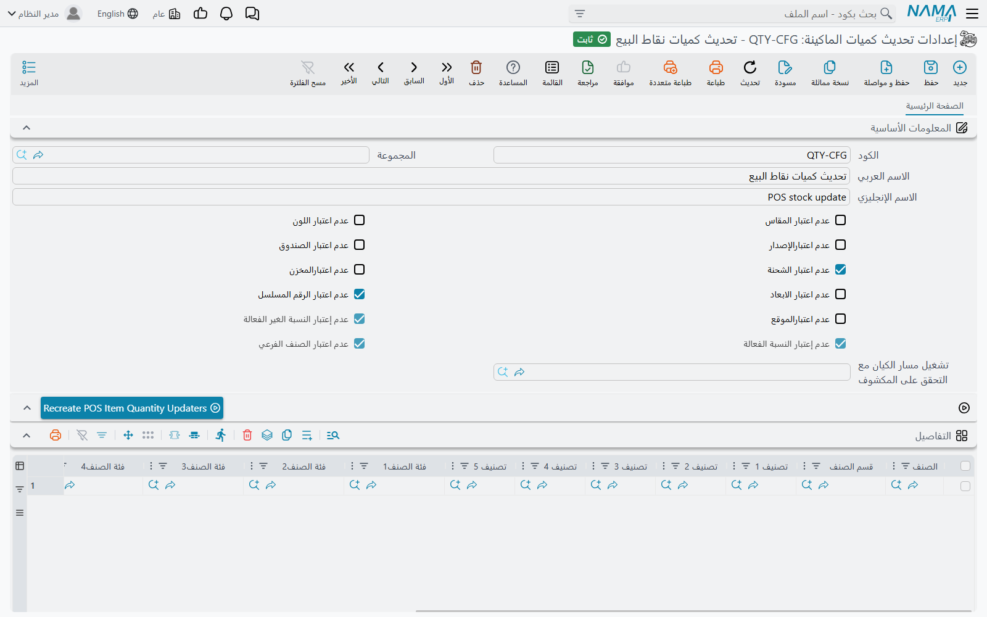
Task: Select the الصفحة الرئيسية tab
Action: [935, 106]
